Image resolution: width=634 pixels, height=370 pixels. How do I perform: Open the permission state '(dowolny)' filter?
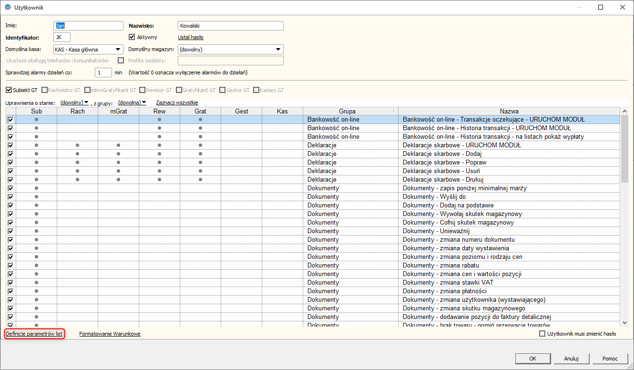(x=75, y=103)
